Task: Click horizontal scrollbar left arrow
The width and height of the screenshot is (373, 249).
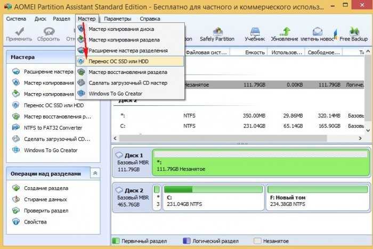Action: [x=116, y=138]
